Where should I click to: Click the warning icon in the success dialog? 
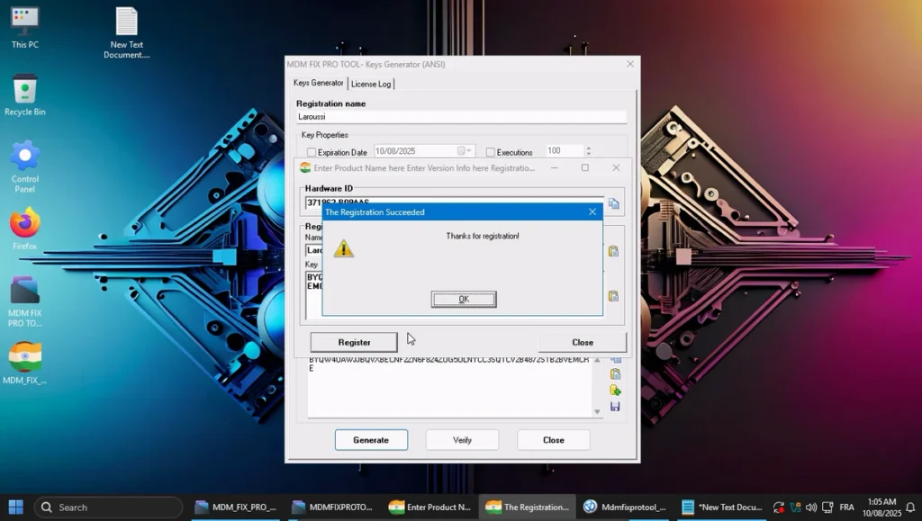(x=343, y=248)
